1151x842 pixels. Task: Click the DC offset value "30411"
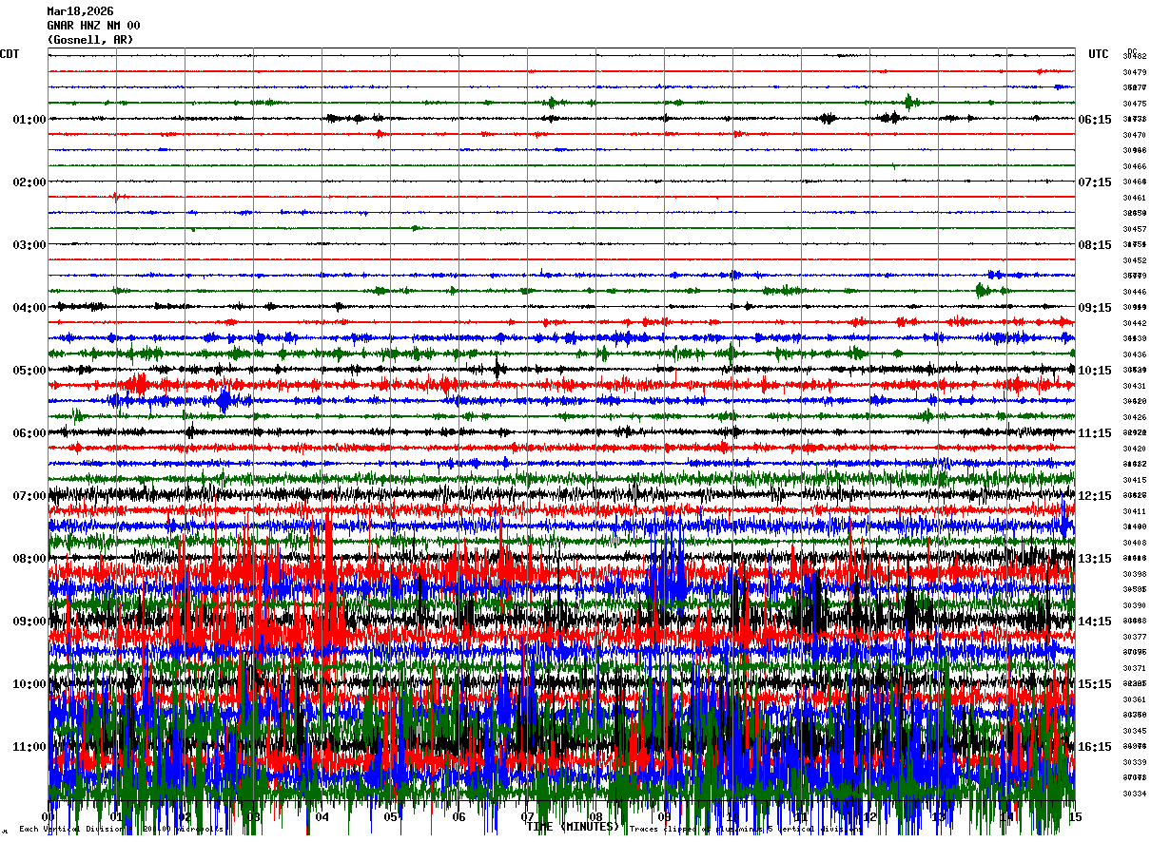[1134, 511]
